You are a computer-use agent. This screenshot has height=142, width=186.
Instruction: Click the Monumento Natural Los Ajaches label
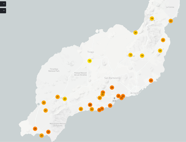(x=58, y=125)
